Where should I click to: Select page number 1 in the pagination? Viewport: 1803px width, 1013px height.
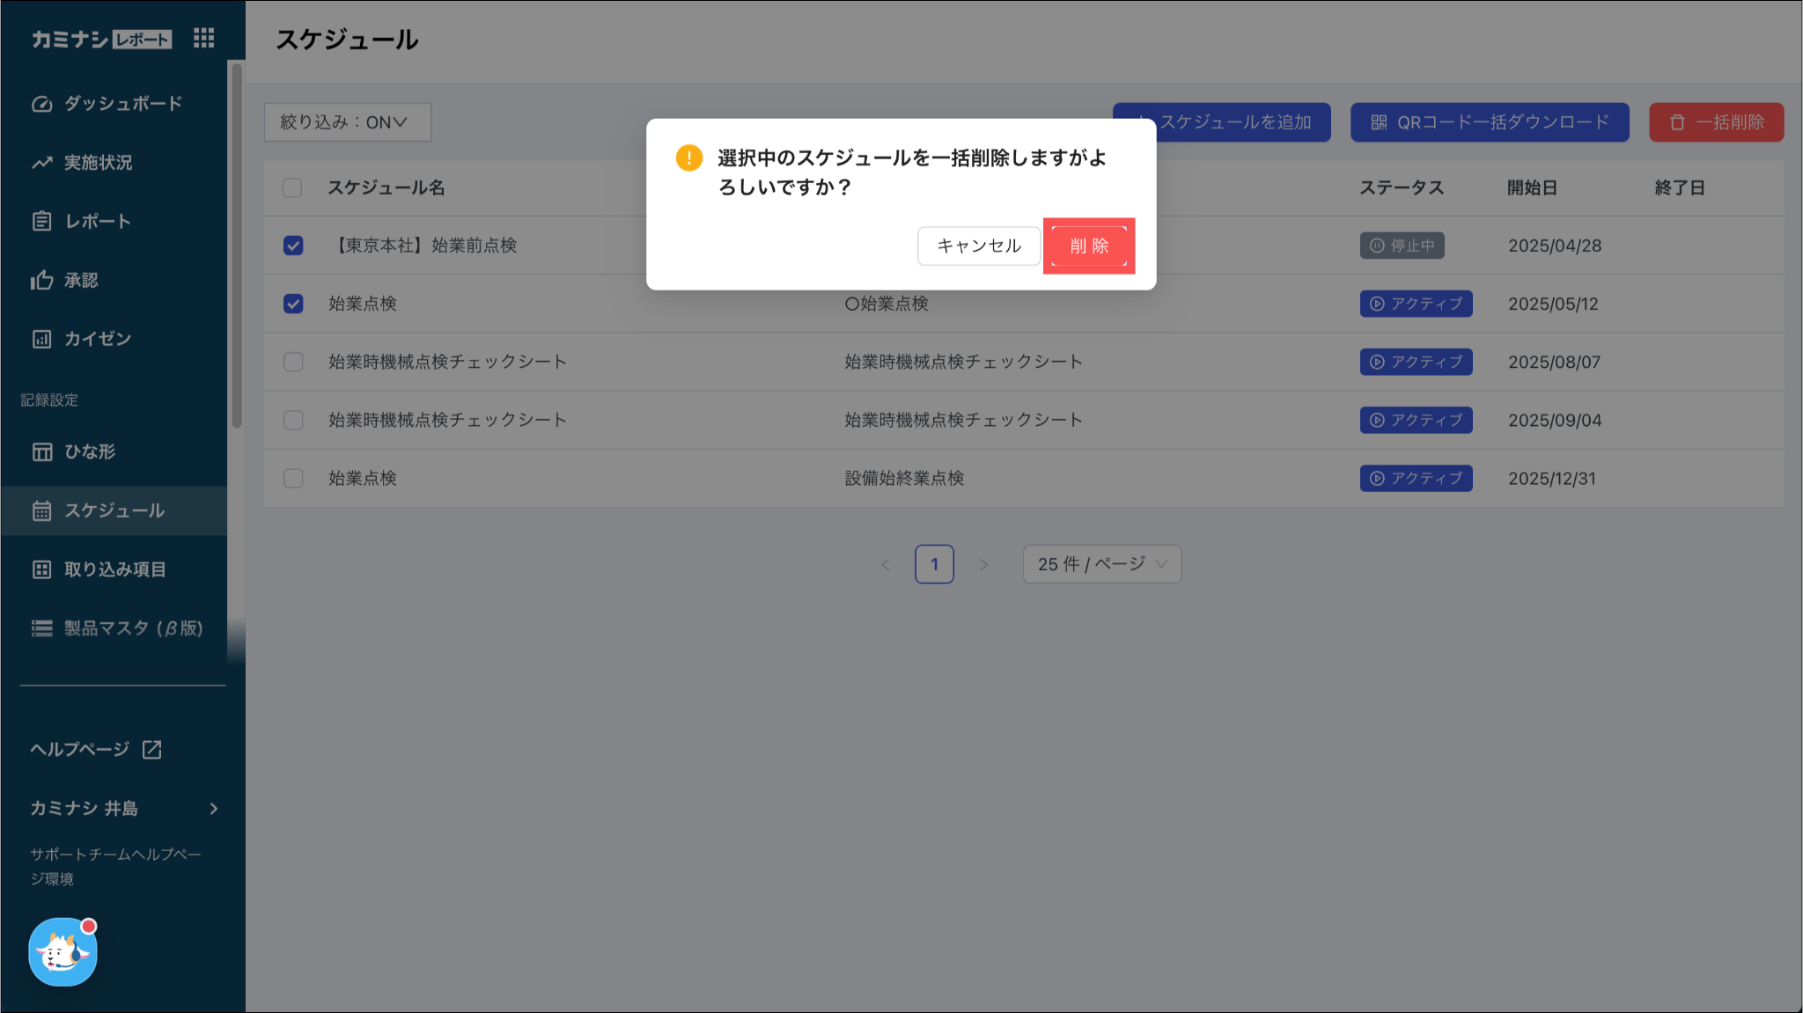coord(934,564)
